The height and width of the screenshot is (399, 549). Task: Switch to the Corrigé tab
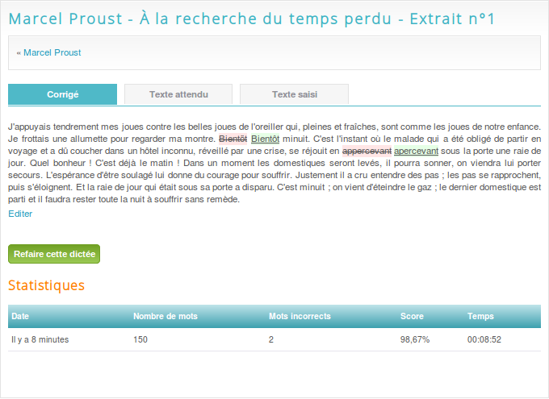tap(62, 94)
